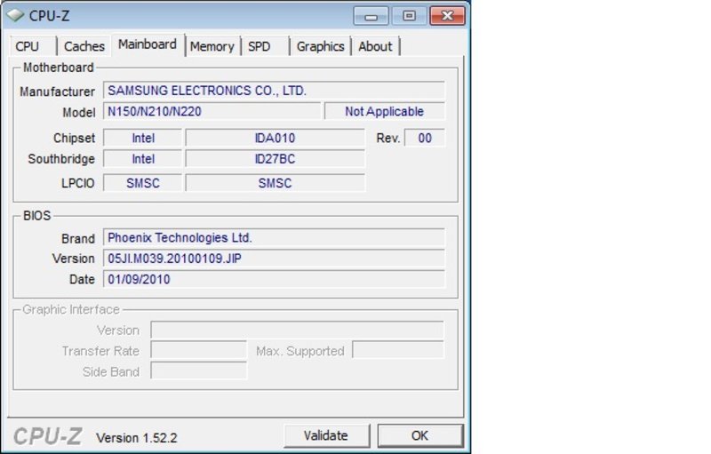711x454 pixels.
Task: Close the CPU-Z window
Action: coord(447,16)
